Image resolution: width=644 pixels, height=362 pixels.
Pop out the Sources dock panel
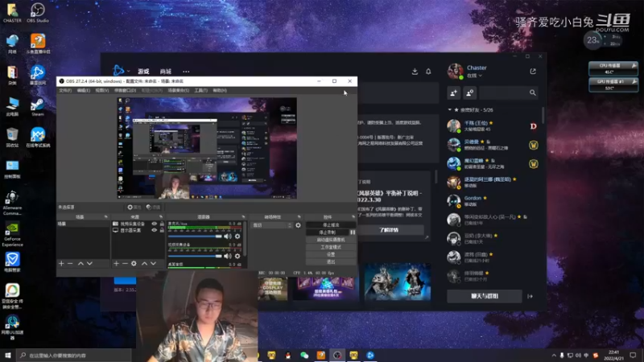161,216
